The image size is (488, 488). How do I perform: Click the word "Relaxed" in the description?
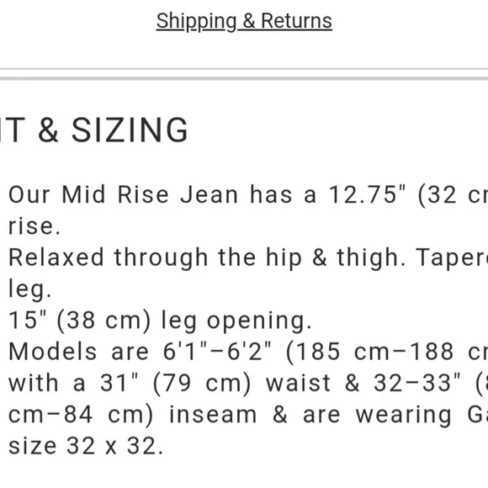(x=56, y=257)
